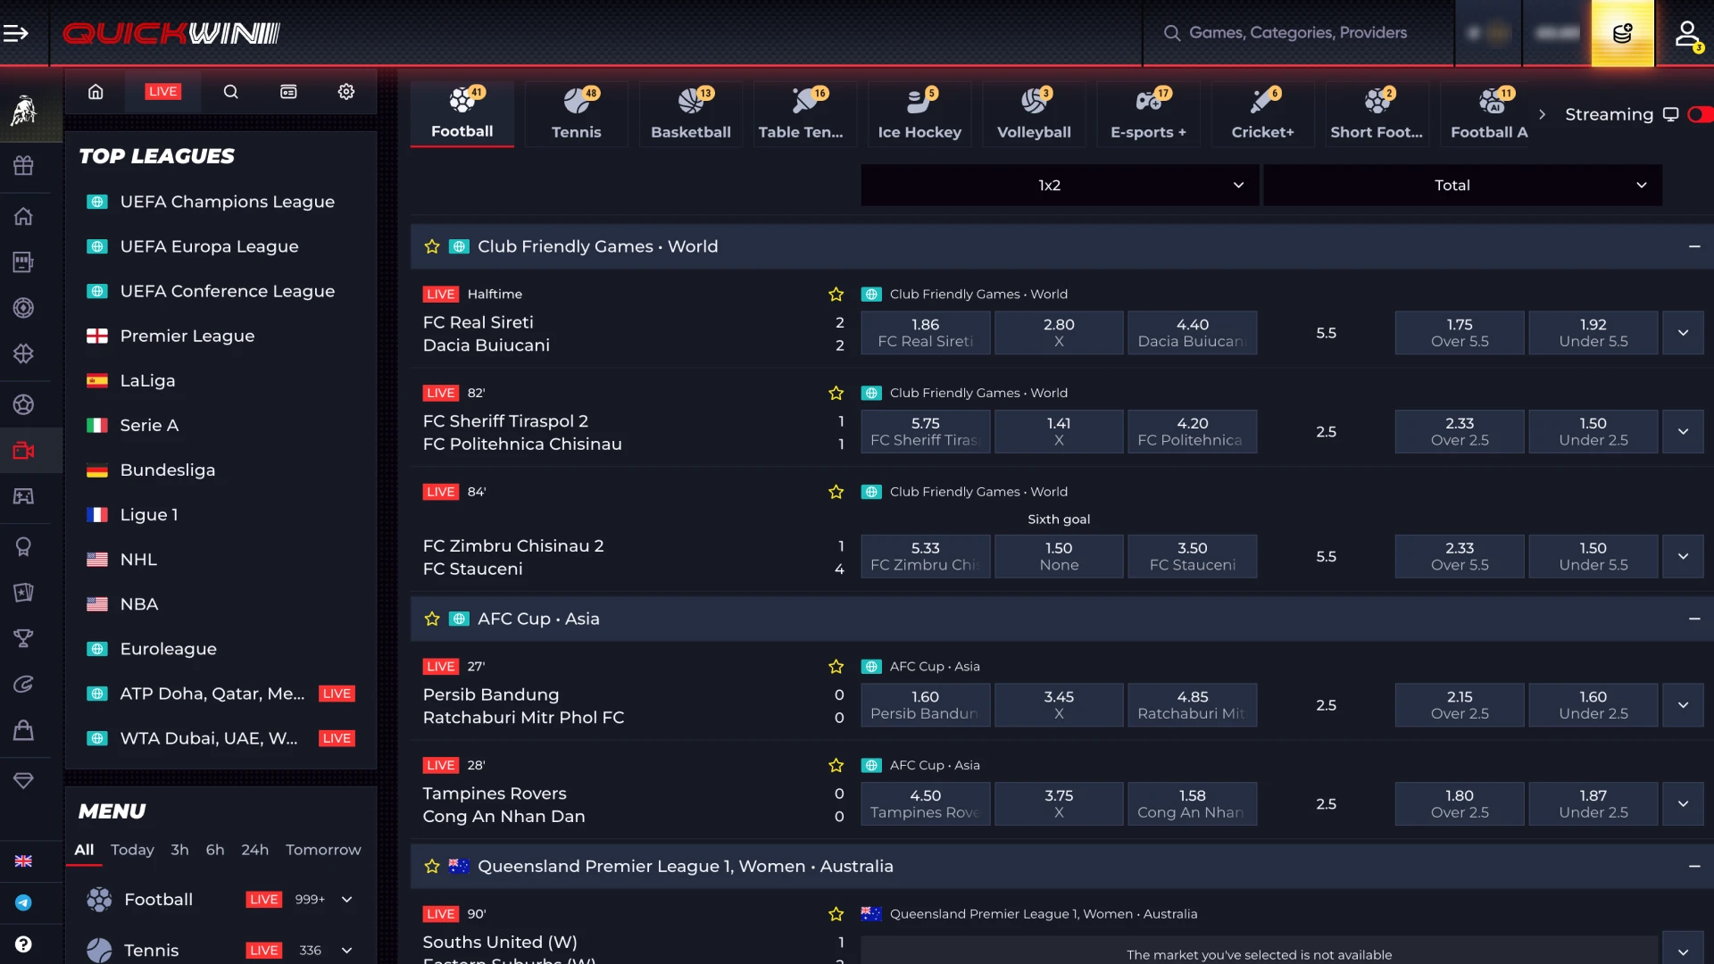Open the Total market dropdown
Image resolution: width=1714 pixels, height=964 pixels.
[x=1462, y=185]
